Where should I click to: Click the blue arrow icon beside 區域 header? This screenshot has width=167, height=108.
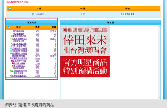[x=9, y=27]
